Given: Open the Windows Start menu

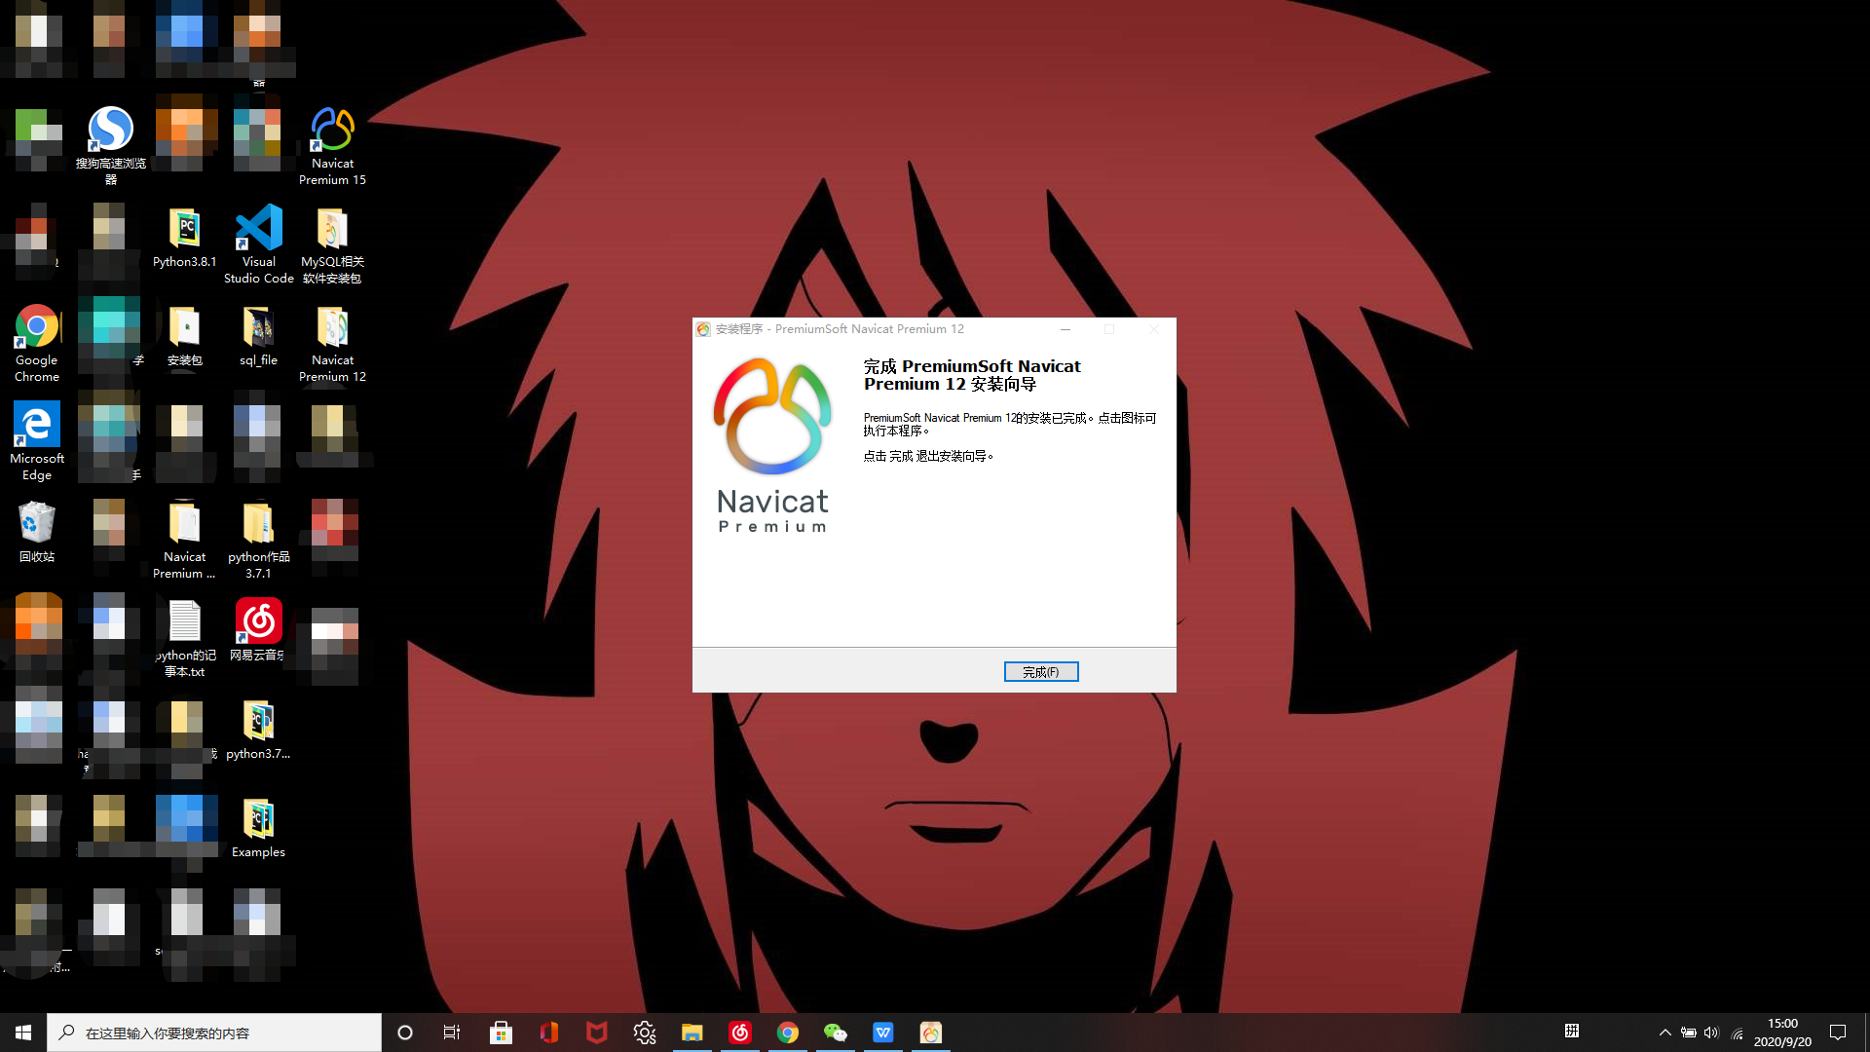Looking at the screenshot, I should [23, 1033].
